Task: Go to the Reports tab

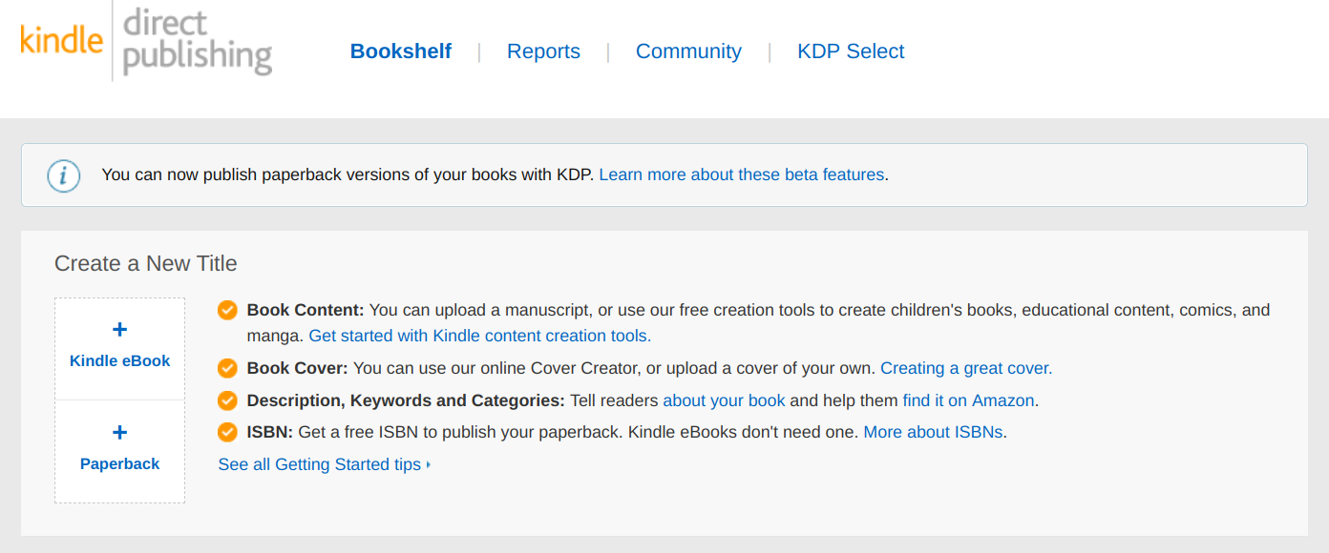Action: [543, 51]
